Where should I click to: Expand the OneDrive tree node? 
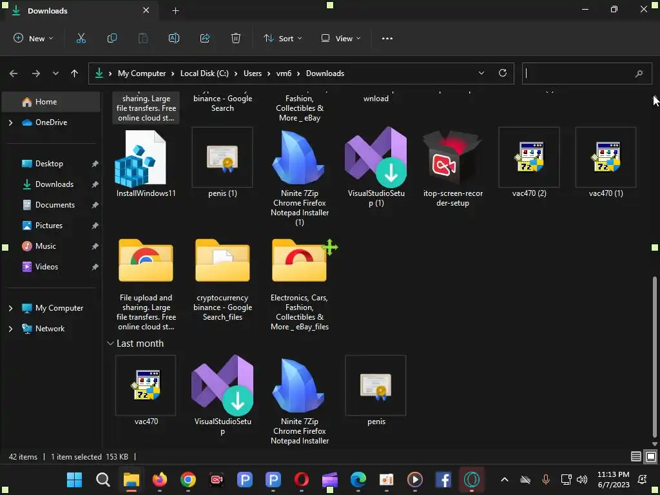10,122
